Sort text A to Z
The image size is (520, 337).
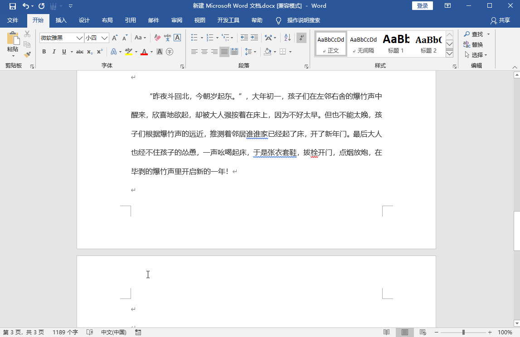[287, 38]
